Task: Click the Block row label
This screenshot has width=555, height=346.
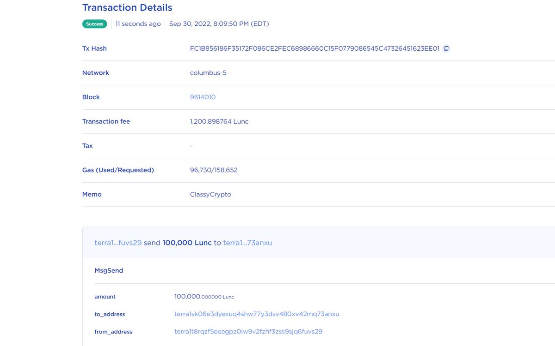Action: tap(91, 97)
